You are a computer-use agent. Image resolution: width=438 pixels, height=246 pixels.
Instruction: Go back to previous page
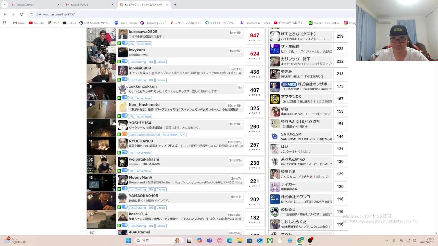click(x=5, y=14)
